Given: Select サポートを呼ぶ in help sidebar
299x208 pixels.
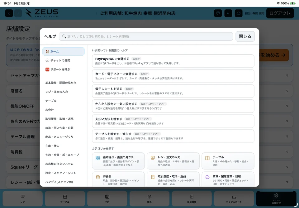Looking at the screenshot, I should 64,70.
